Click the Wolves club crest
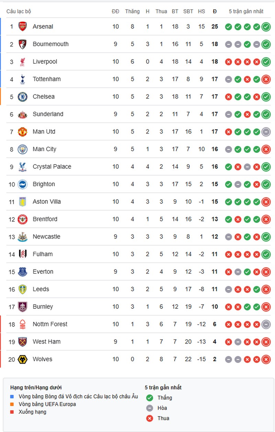The image size is (275, 432). coord(22,359)
